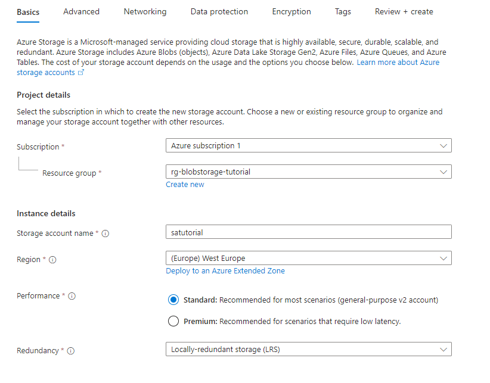490x383 pixels.
Task: Click the Redundancy field label
Action: point(38,351)
